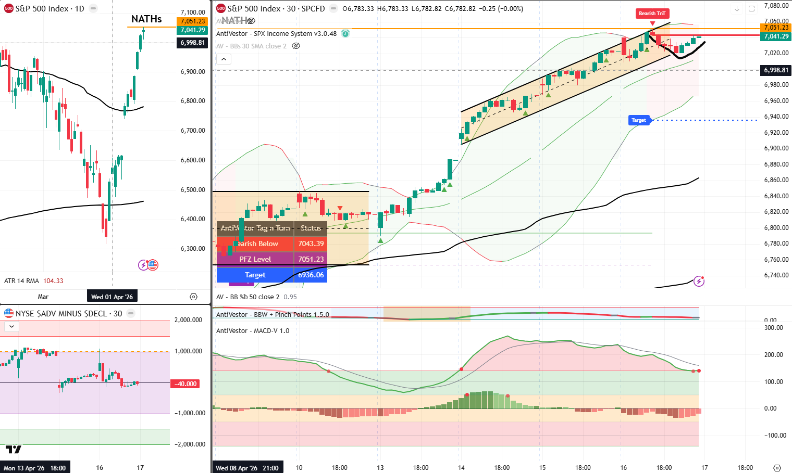Click the blue Target label on the 30-minute chart
Image resolution: width=792 pixels, height=473 pixels.
tap(639, 120)
